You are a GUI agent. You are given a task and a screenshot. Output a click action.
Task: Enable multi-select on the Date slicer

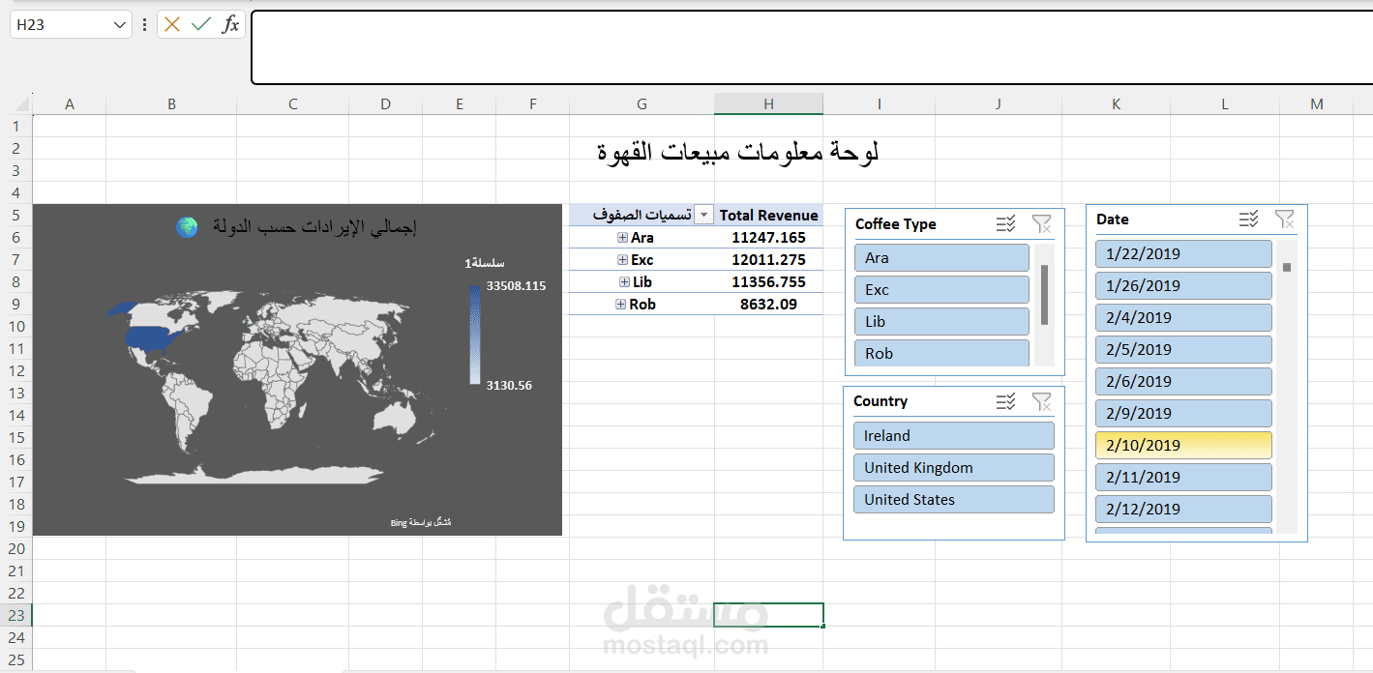pyautogui.click(x=1248, y=219)
